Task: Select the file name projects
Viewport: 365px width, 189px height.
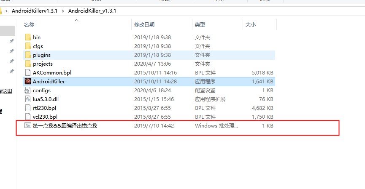Action: tap(43, 64)
